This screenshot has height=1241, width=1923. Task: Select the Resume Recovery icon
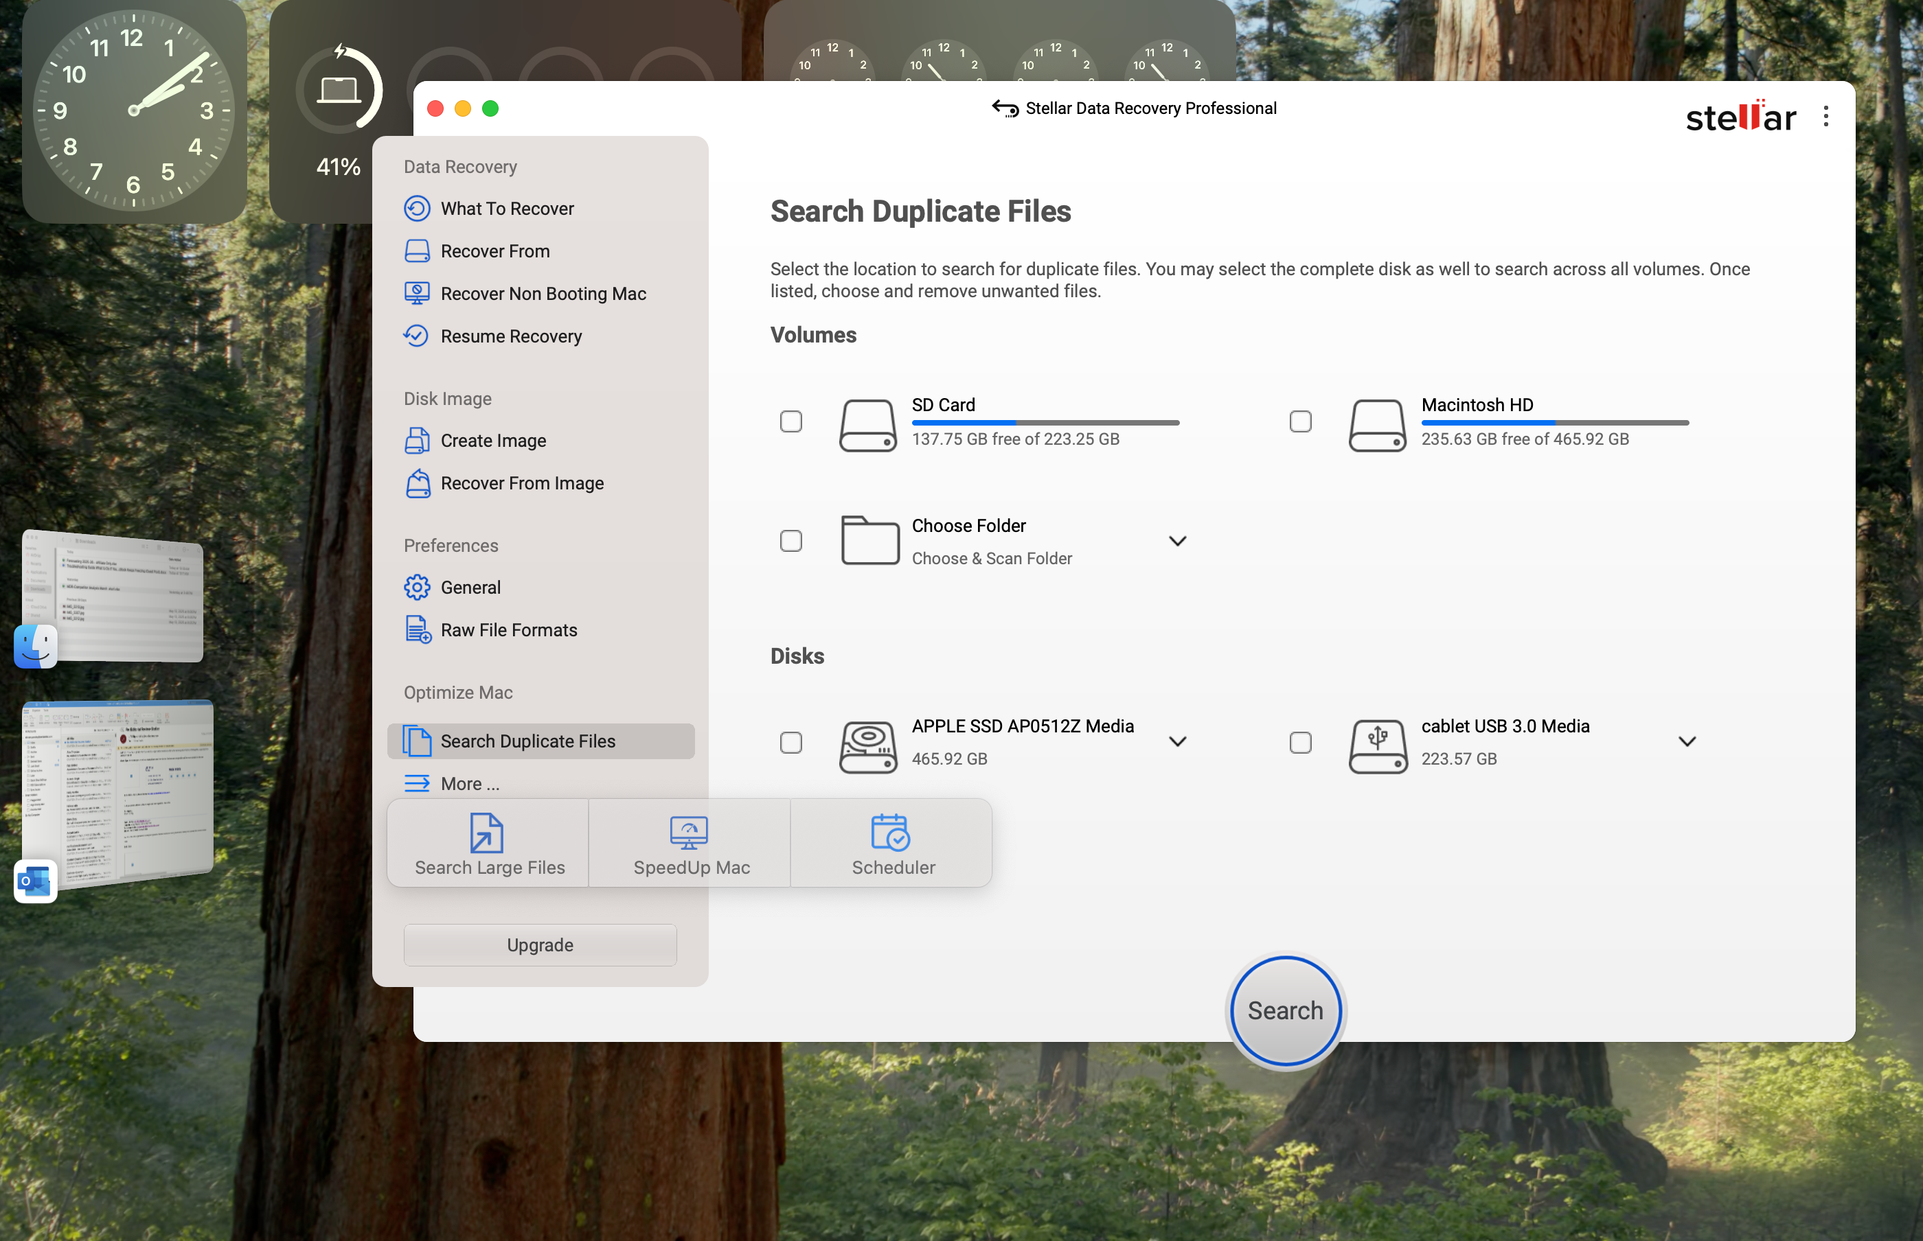point(417,336)
